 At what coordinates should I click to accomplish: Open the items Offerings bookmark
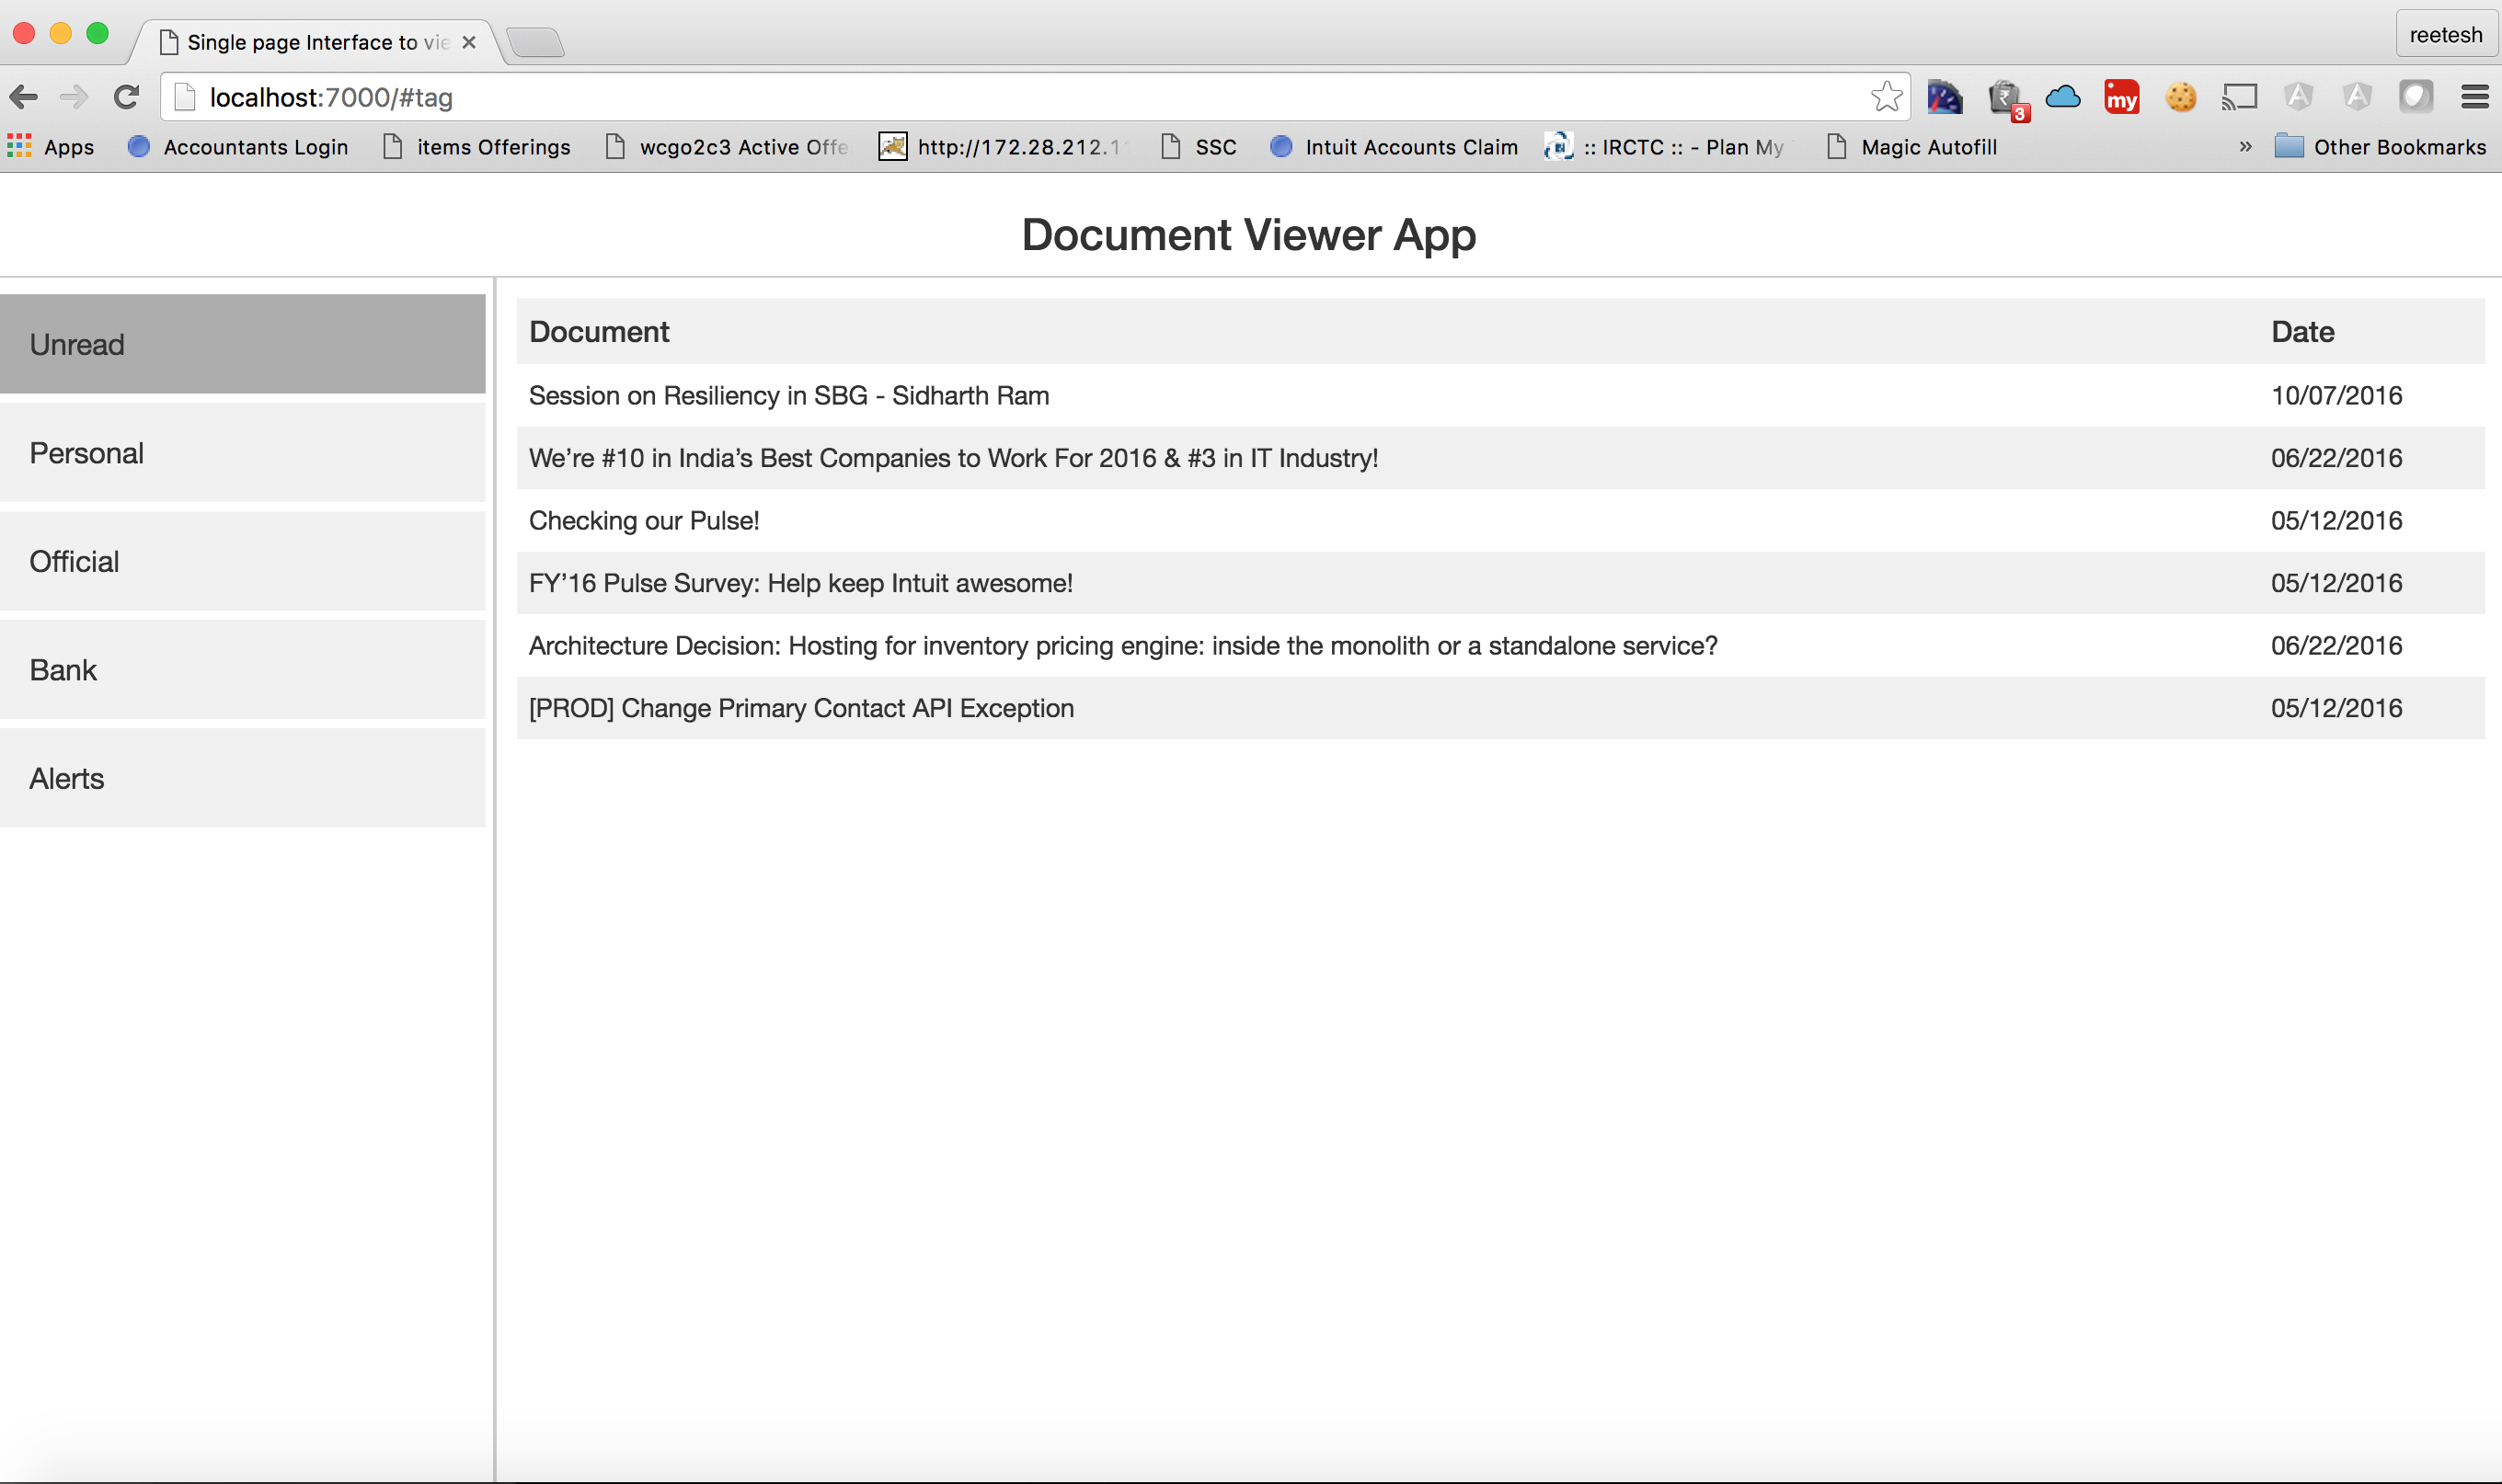(477, 147)
